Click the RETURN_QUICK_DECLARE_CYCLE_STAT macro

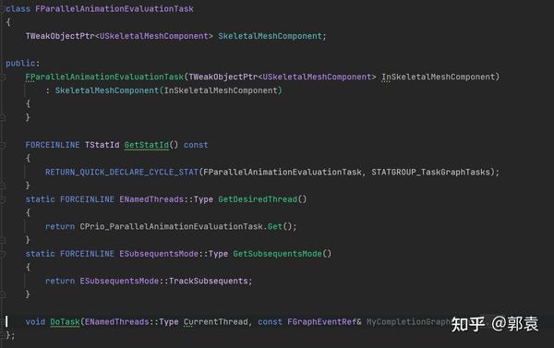(122, 172)
